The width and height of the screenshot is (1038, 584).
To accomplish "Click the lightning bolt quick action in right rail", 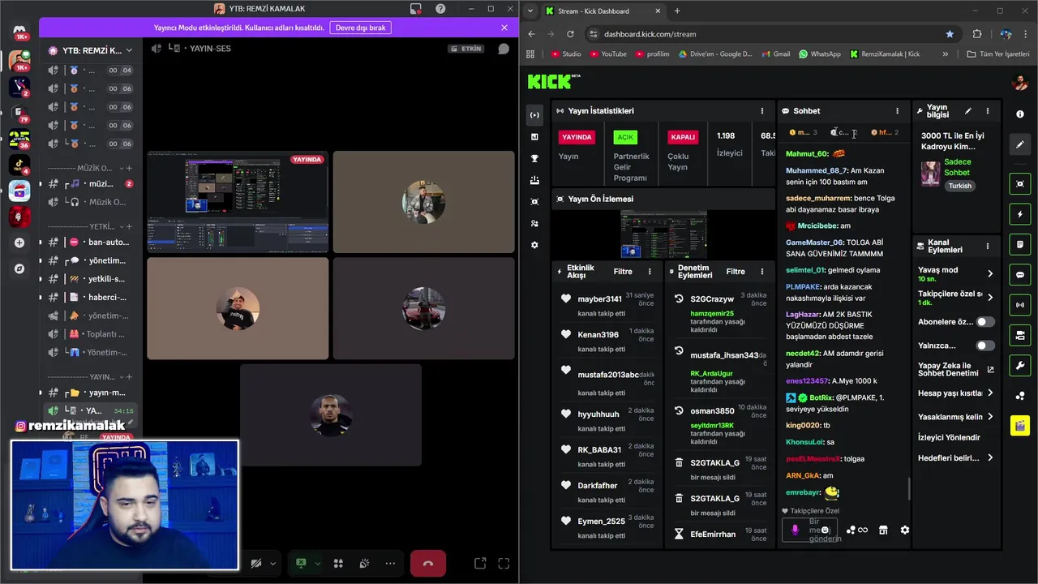I will (1020, 214).
